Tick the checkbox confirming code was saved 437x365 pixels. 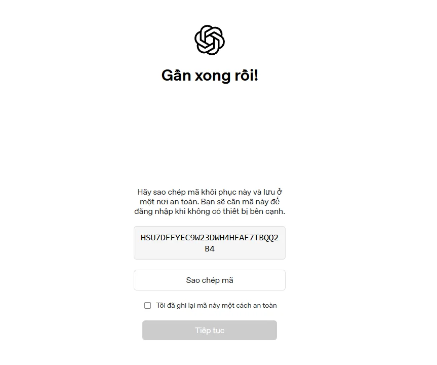coord(148,305)
